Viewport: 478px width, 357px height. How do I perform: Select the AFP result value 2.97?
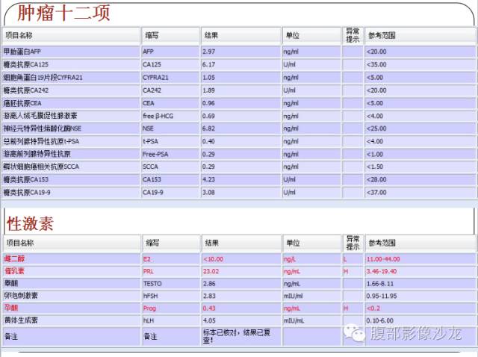tap(209, 52)
